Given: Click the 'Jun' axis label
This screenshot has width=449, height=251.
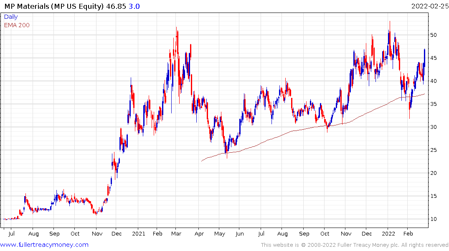Looking at the screenshot, I should click(240, 233).
